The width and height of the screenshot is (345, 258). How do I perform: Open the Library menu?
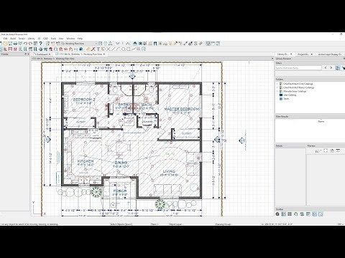tap(32, 39)
